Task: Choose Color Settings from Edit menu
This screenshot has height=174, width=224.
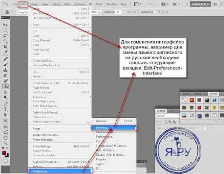Action: tap(60, 146)
